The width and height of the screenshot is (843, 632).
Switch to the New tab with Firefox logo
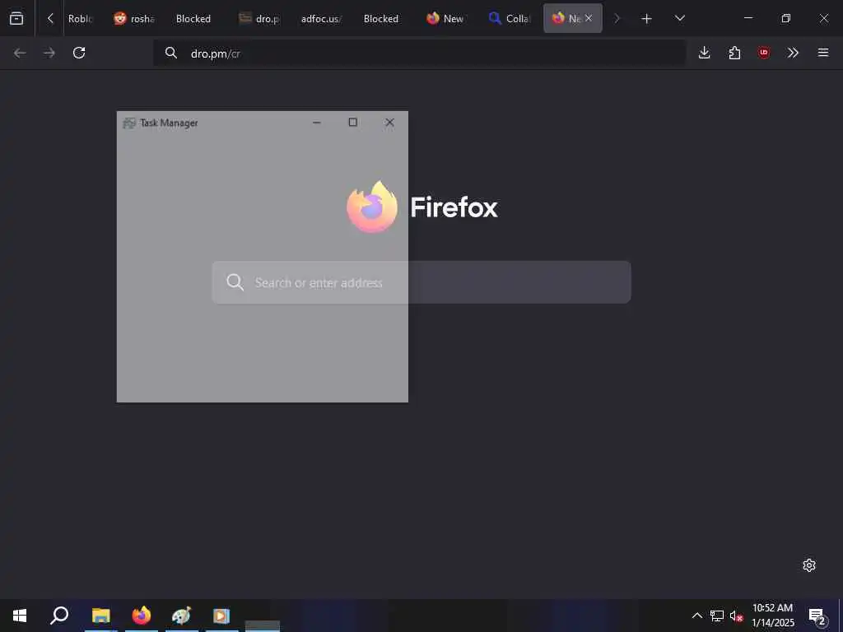coord(445,19)
